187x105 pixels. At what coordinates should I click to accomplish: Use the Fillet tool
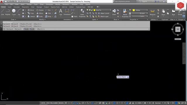pos(48,13)
